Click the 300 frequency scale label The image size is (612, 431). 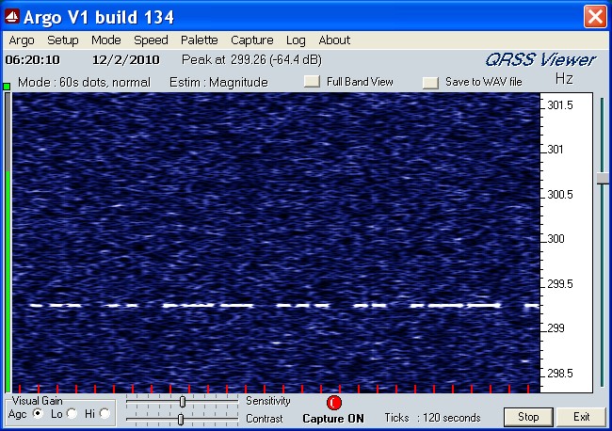click(x=556, y=239)
